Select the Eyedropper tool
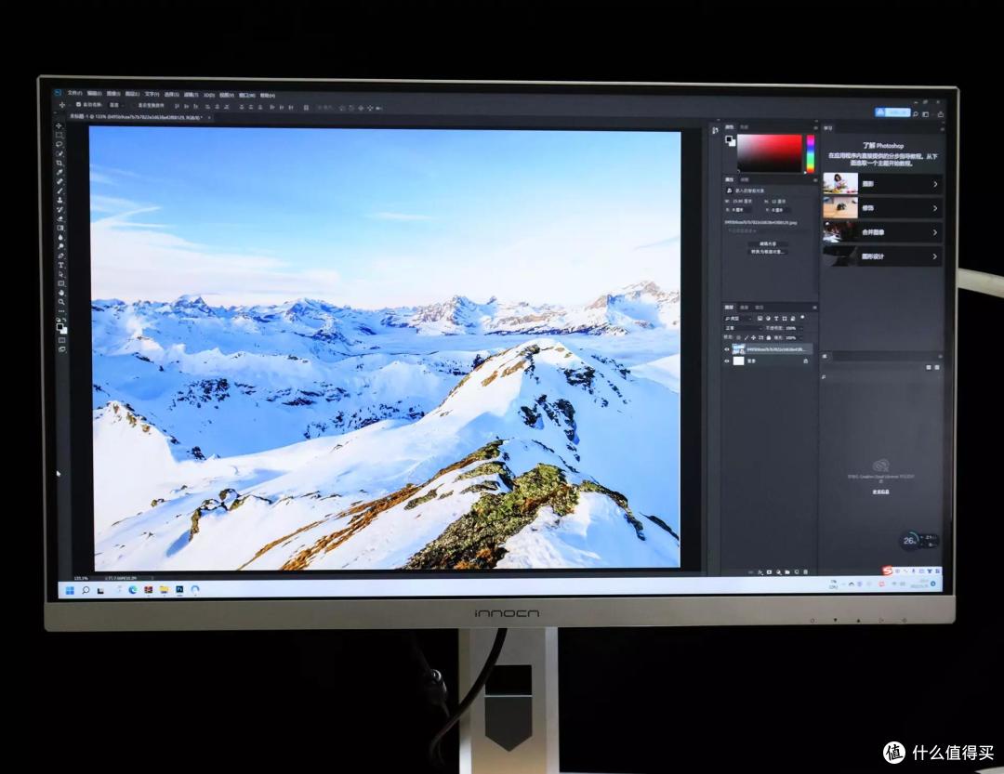Viewport: 1004px width, 774px height. tap(59, 173)
